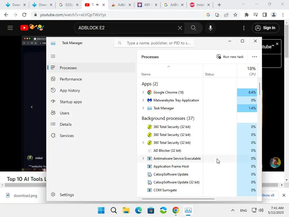289x217 pixels.
Task: Open Windows taskbar Search
Action: (114, 210)
